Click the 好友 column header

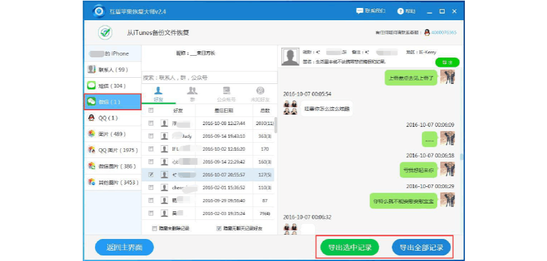178,111
